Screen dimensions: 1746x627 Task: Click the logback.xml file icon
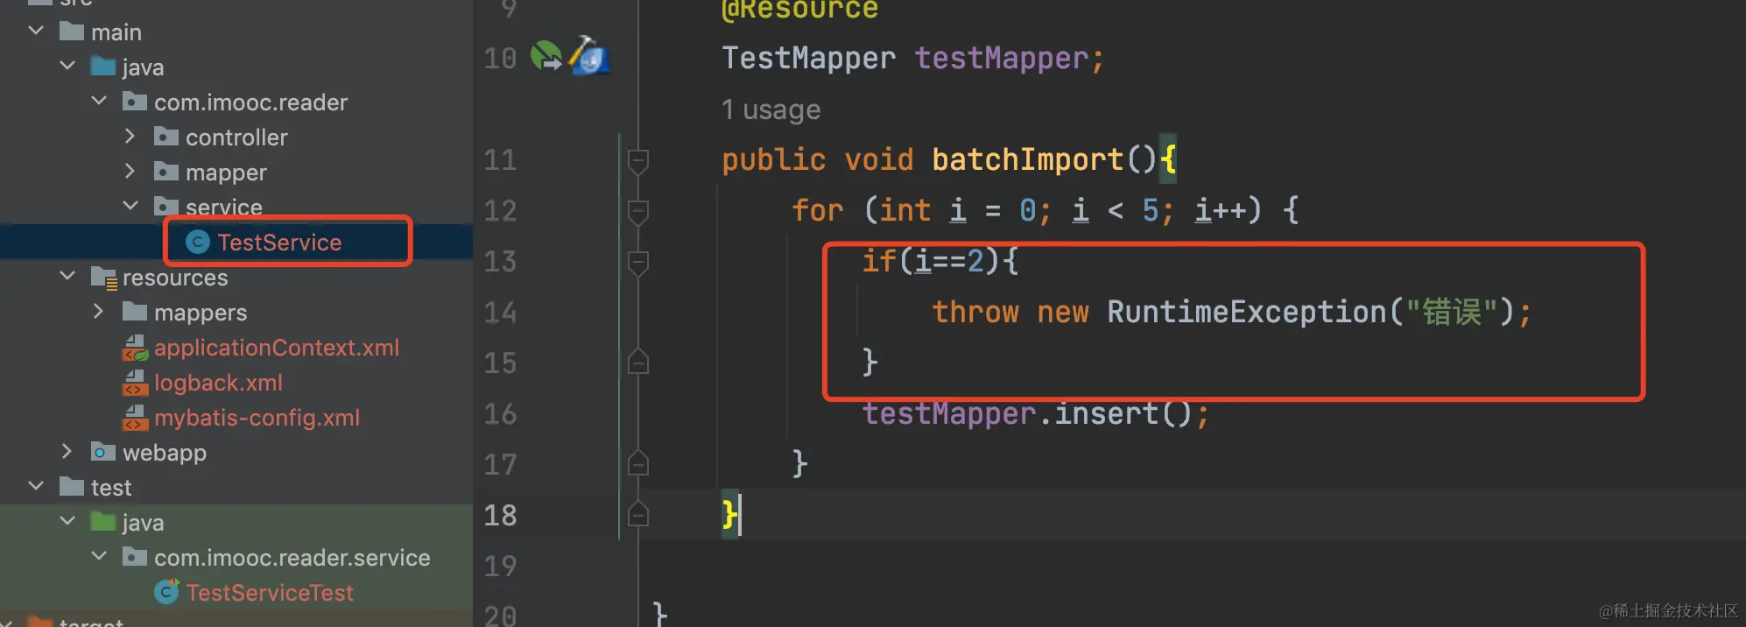135,383
